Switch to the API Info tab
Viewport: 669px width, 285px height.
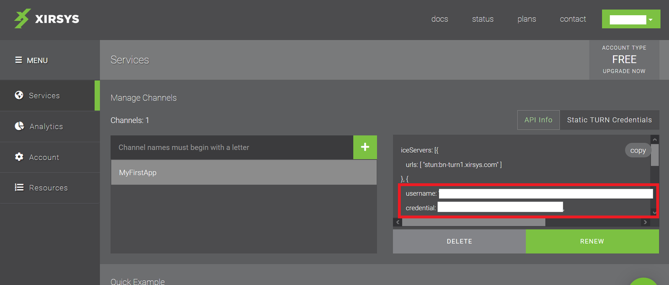tap(538, 120)
